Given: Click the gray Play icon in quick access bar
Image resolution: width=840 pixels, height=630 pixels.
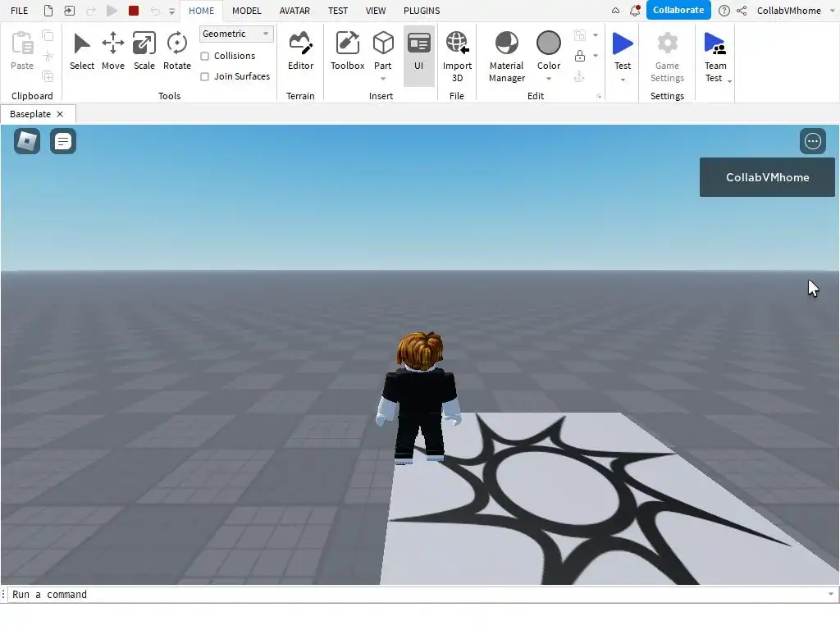Looking at the screenshot, I should pos(112,11).
